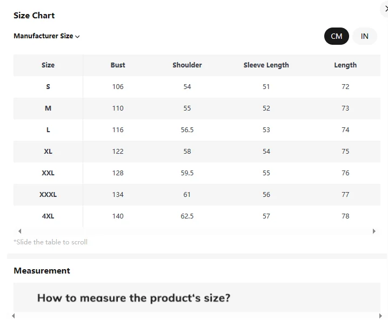Click the Measurement section heading
This screenshot has height=321, width=388.
(x=42, y=271)
